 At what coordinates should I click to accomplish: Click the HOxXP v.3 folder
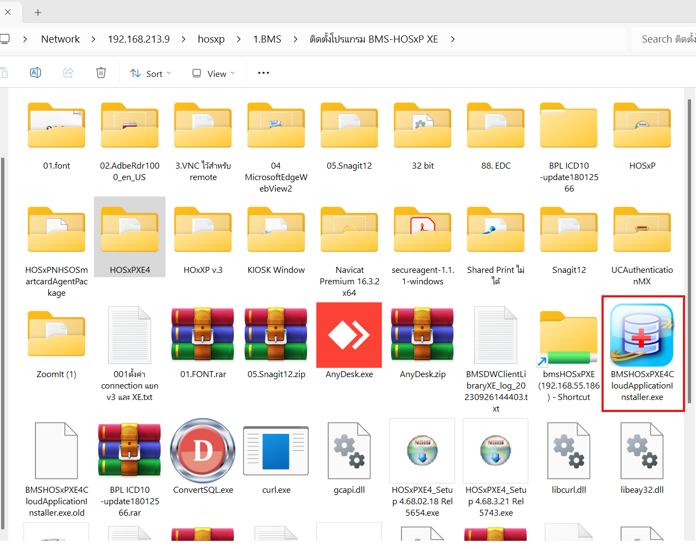(203, 241)
